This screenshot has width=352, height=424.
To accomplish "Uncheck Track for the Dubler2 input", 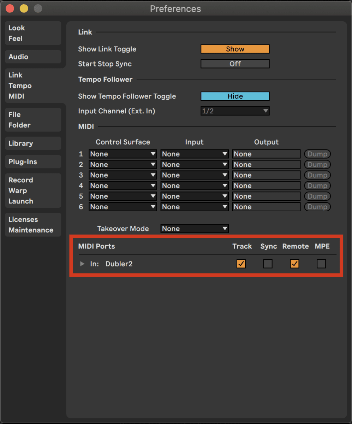I will [x=241, y=264].
